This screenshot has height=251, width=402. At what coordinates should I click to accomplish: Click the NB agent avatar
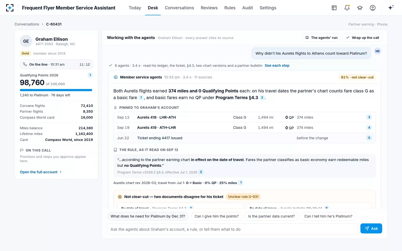pyautogui.click(x=377, y=51)
